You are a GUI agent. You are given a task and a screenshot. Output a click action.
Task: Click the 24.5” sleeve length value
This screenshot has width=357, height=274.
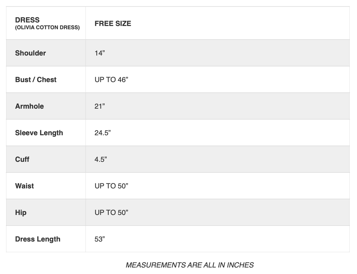click(x=103, y=133)
